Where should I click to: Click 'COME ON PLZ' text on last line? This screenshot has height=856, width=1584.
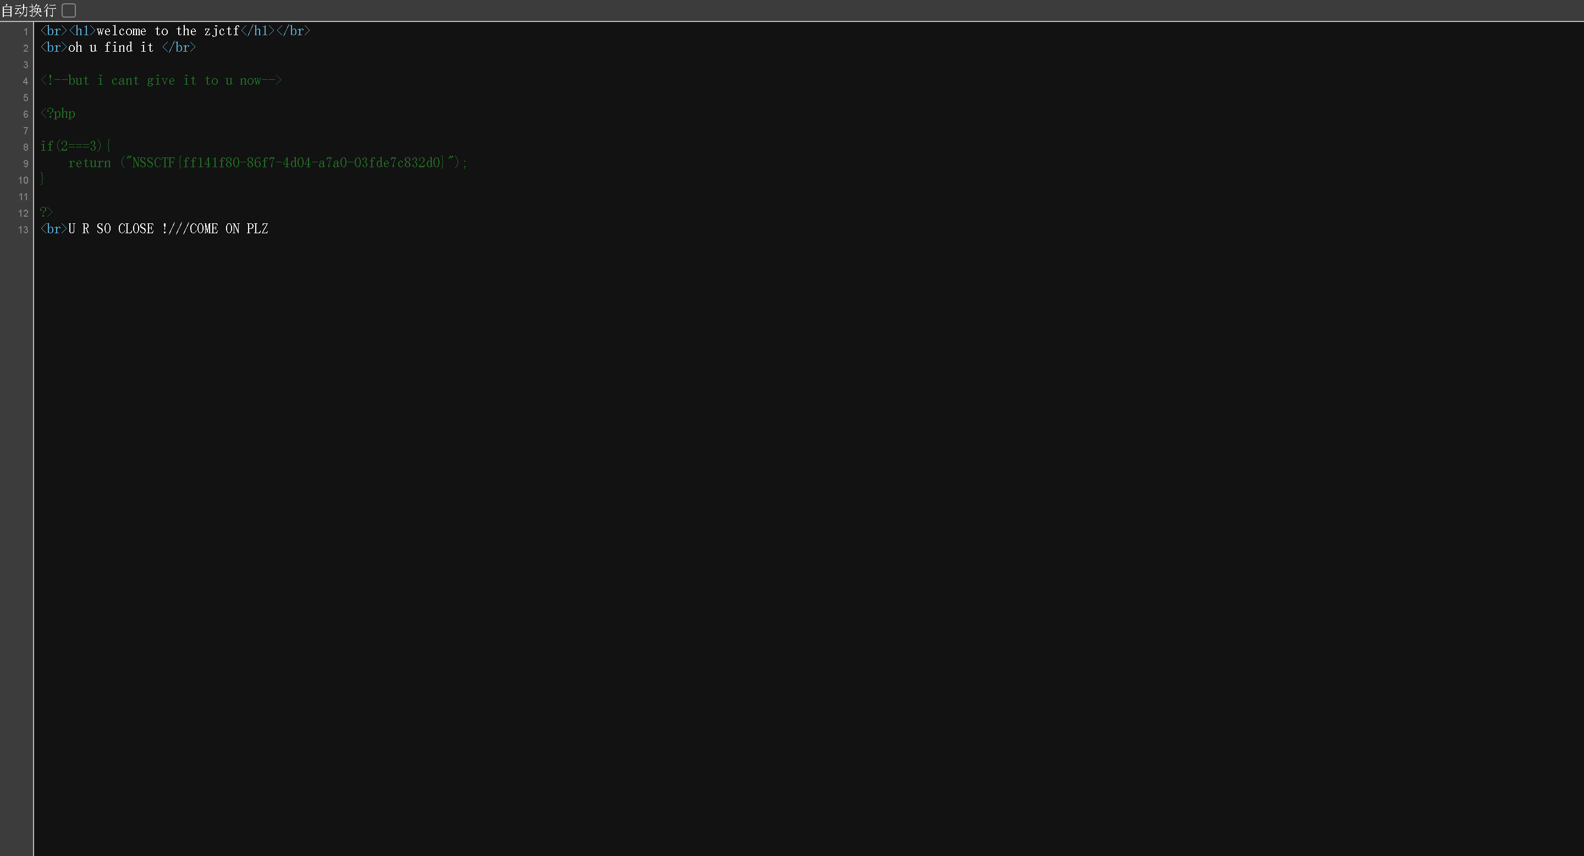229,229
